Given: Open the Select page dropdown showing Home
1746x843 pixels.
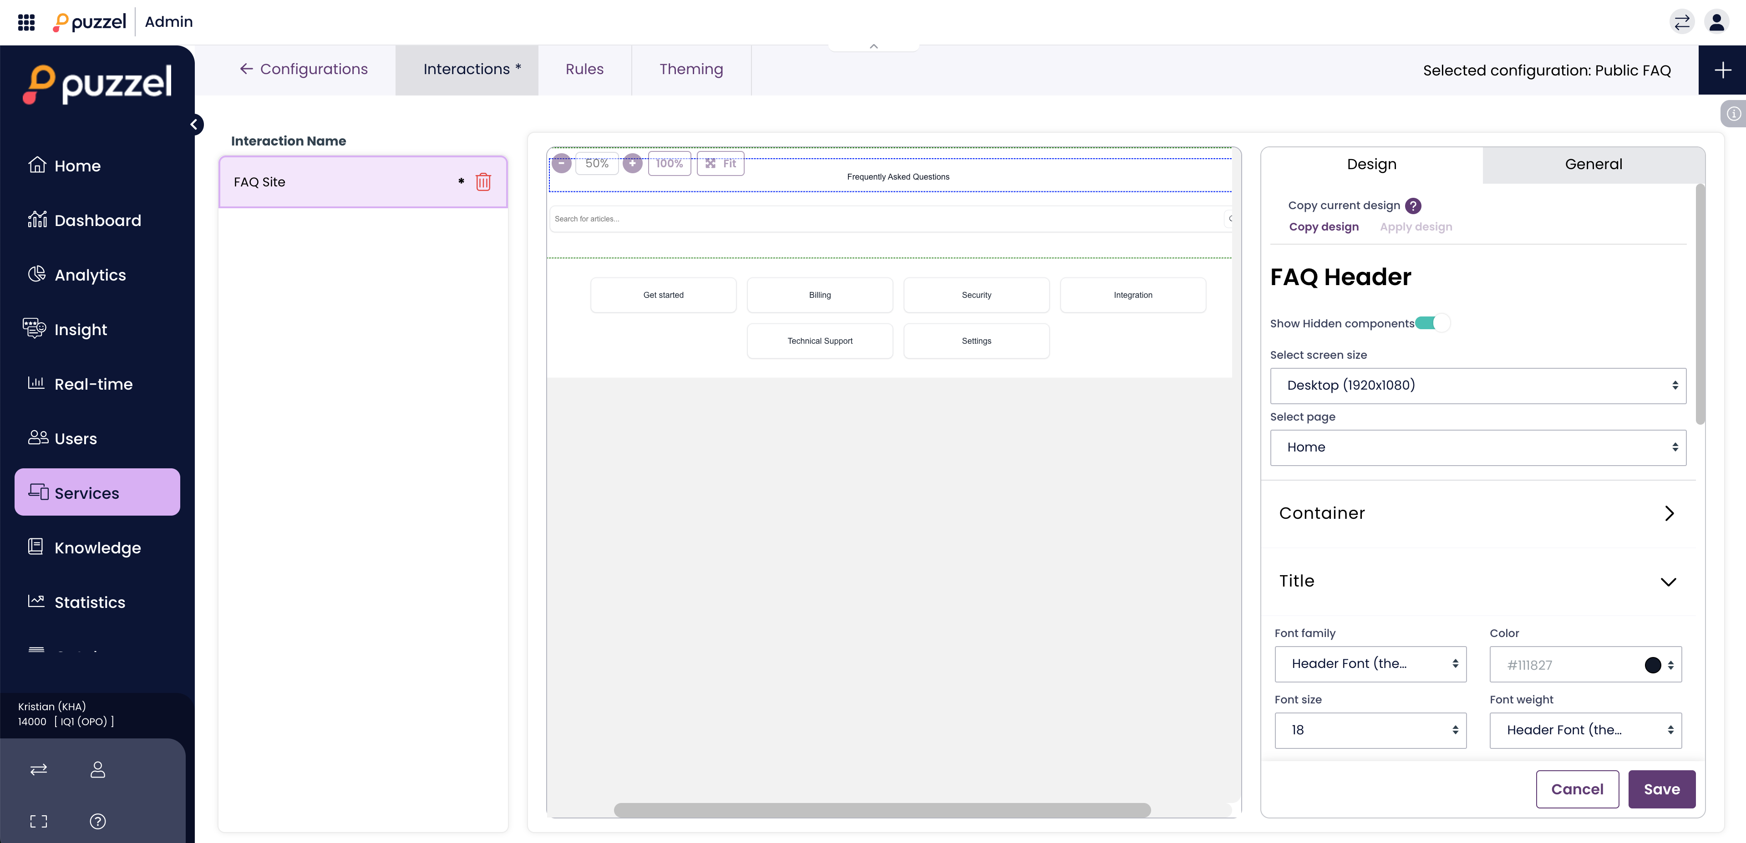Looking at the screenshot, I should tap(1477, 447).
